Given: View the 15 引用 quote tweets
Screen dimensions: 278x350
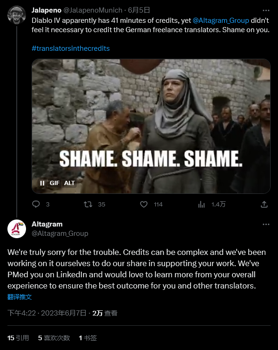Looking at the screenshot, I should pyautogui.click(x=18, y=338).
